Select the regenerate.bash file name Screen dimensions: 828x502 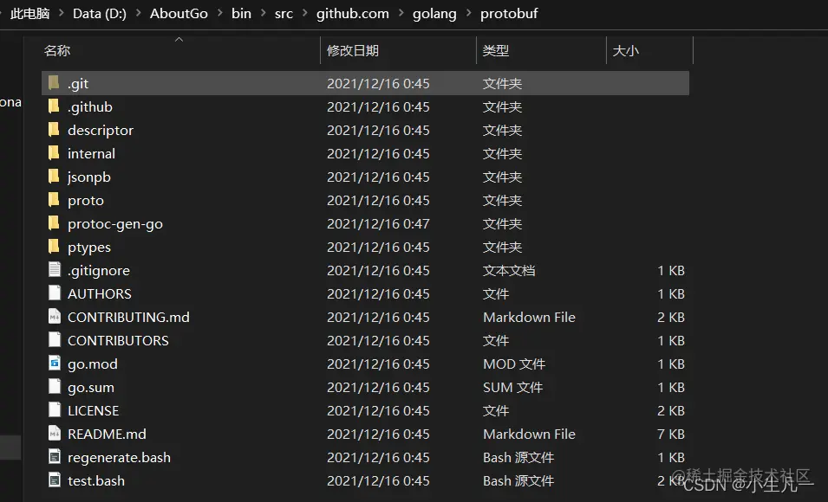120,457
